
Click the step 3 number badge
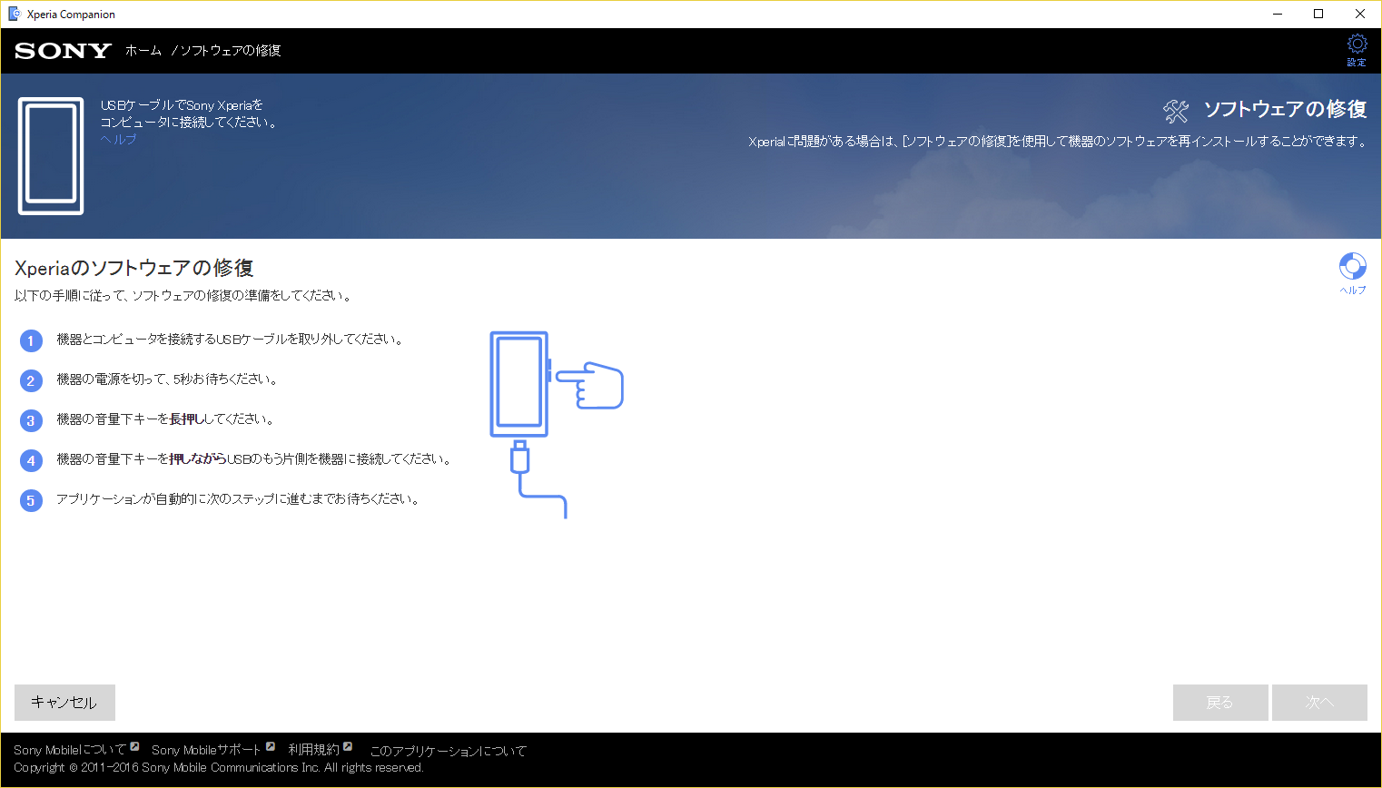click(x=31, y=420)
